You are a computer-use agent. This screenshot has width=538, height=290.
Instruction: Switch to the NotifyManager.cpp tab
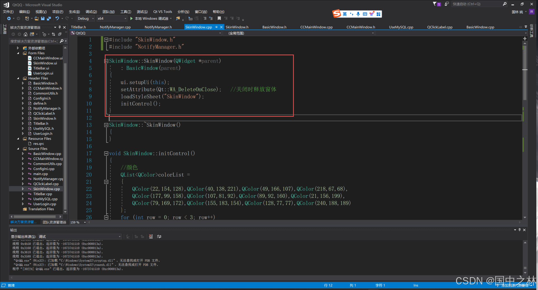(x=115, y=27)
